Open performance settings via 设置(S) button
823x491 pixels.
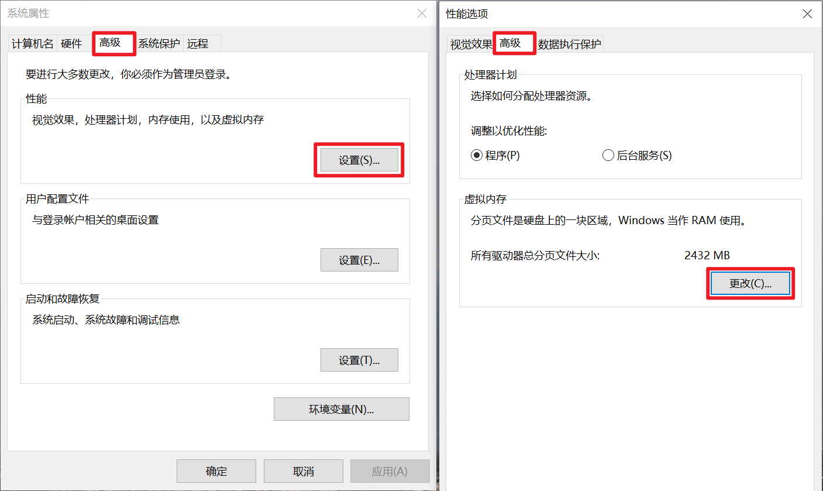[x=359, y=159]
